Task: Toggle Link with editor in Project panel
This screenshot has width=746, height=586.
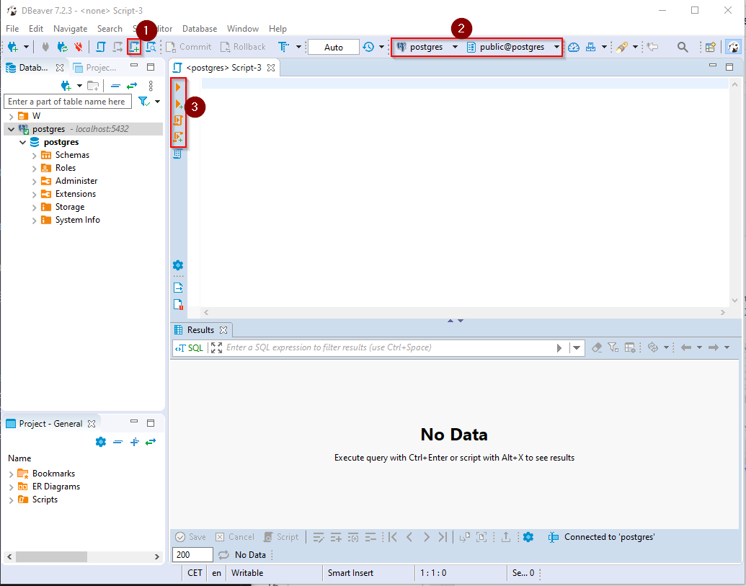Action: tap(151, 442)
